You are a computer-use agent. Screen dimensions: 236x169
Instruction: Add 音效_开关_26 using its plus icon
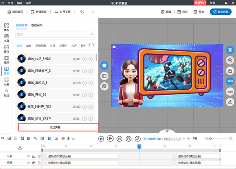click(91, 94)
